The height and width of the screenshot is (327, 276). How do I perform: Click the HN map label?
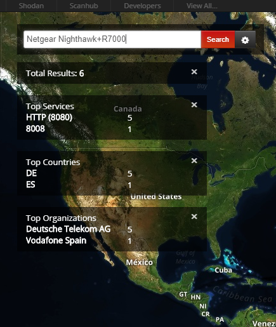(195, 297)
